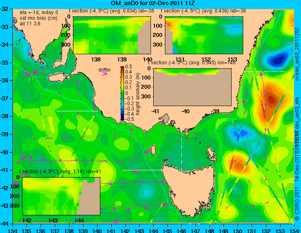Screen dimensions: 301x233
Task: Open the lat=-38 temperature section inset plot
Action: (x=112, y=35)
